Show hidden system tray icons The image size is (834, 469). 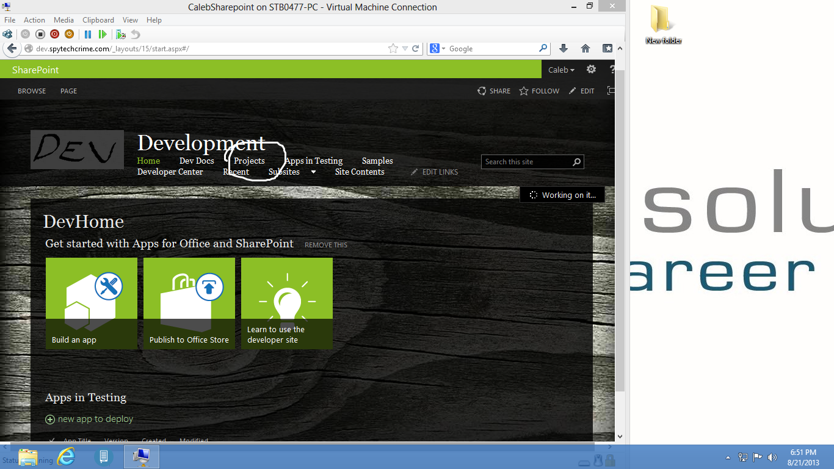(x=728, y=457)
